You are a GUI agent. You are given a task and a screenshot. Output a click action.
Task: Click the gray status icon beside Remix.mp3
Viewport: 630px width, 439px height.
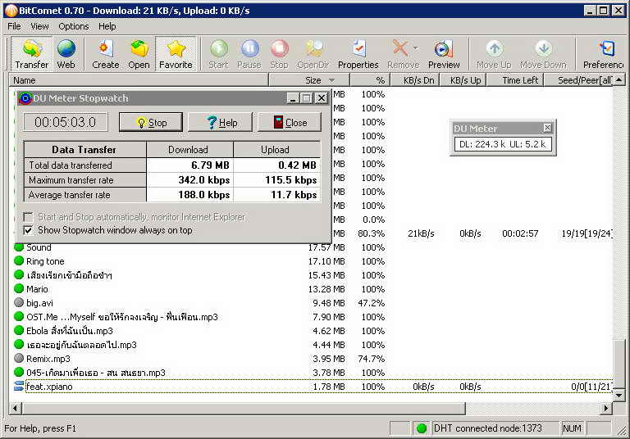19,359
